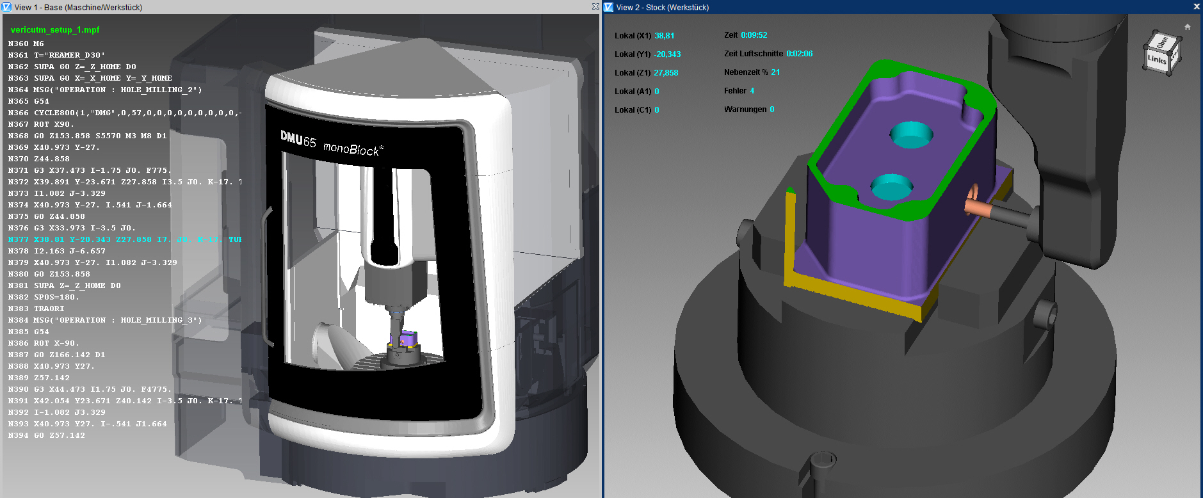Close the View 1 Base window

[595, 6]
